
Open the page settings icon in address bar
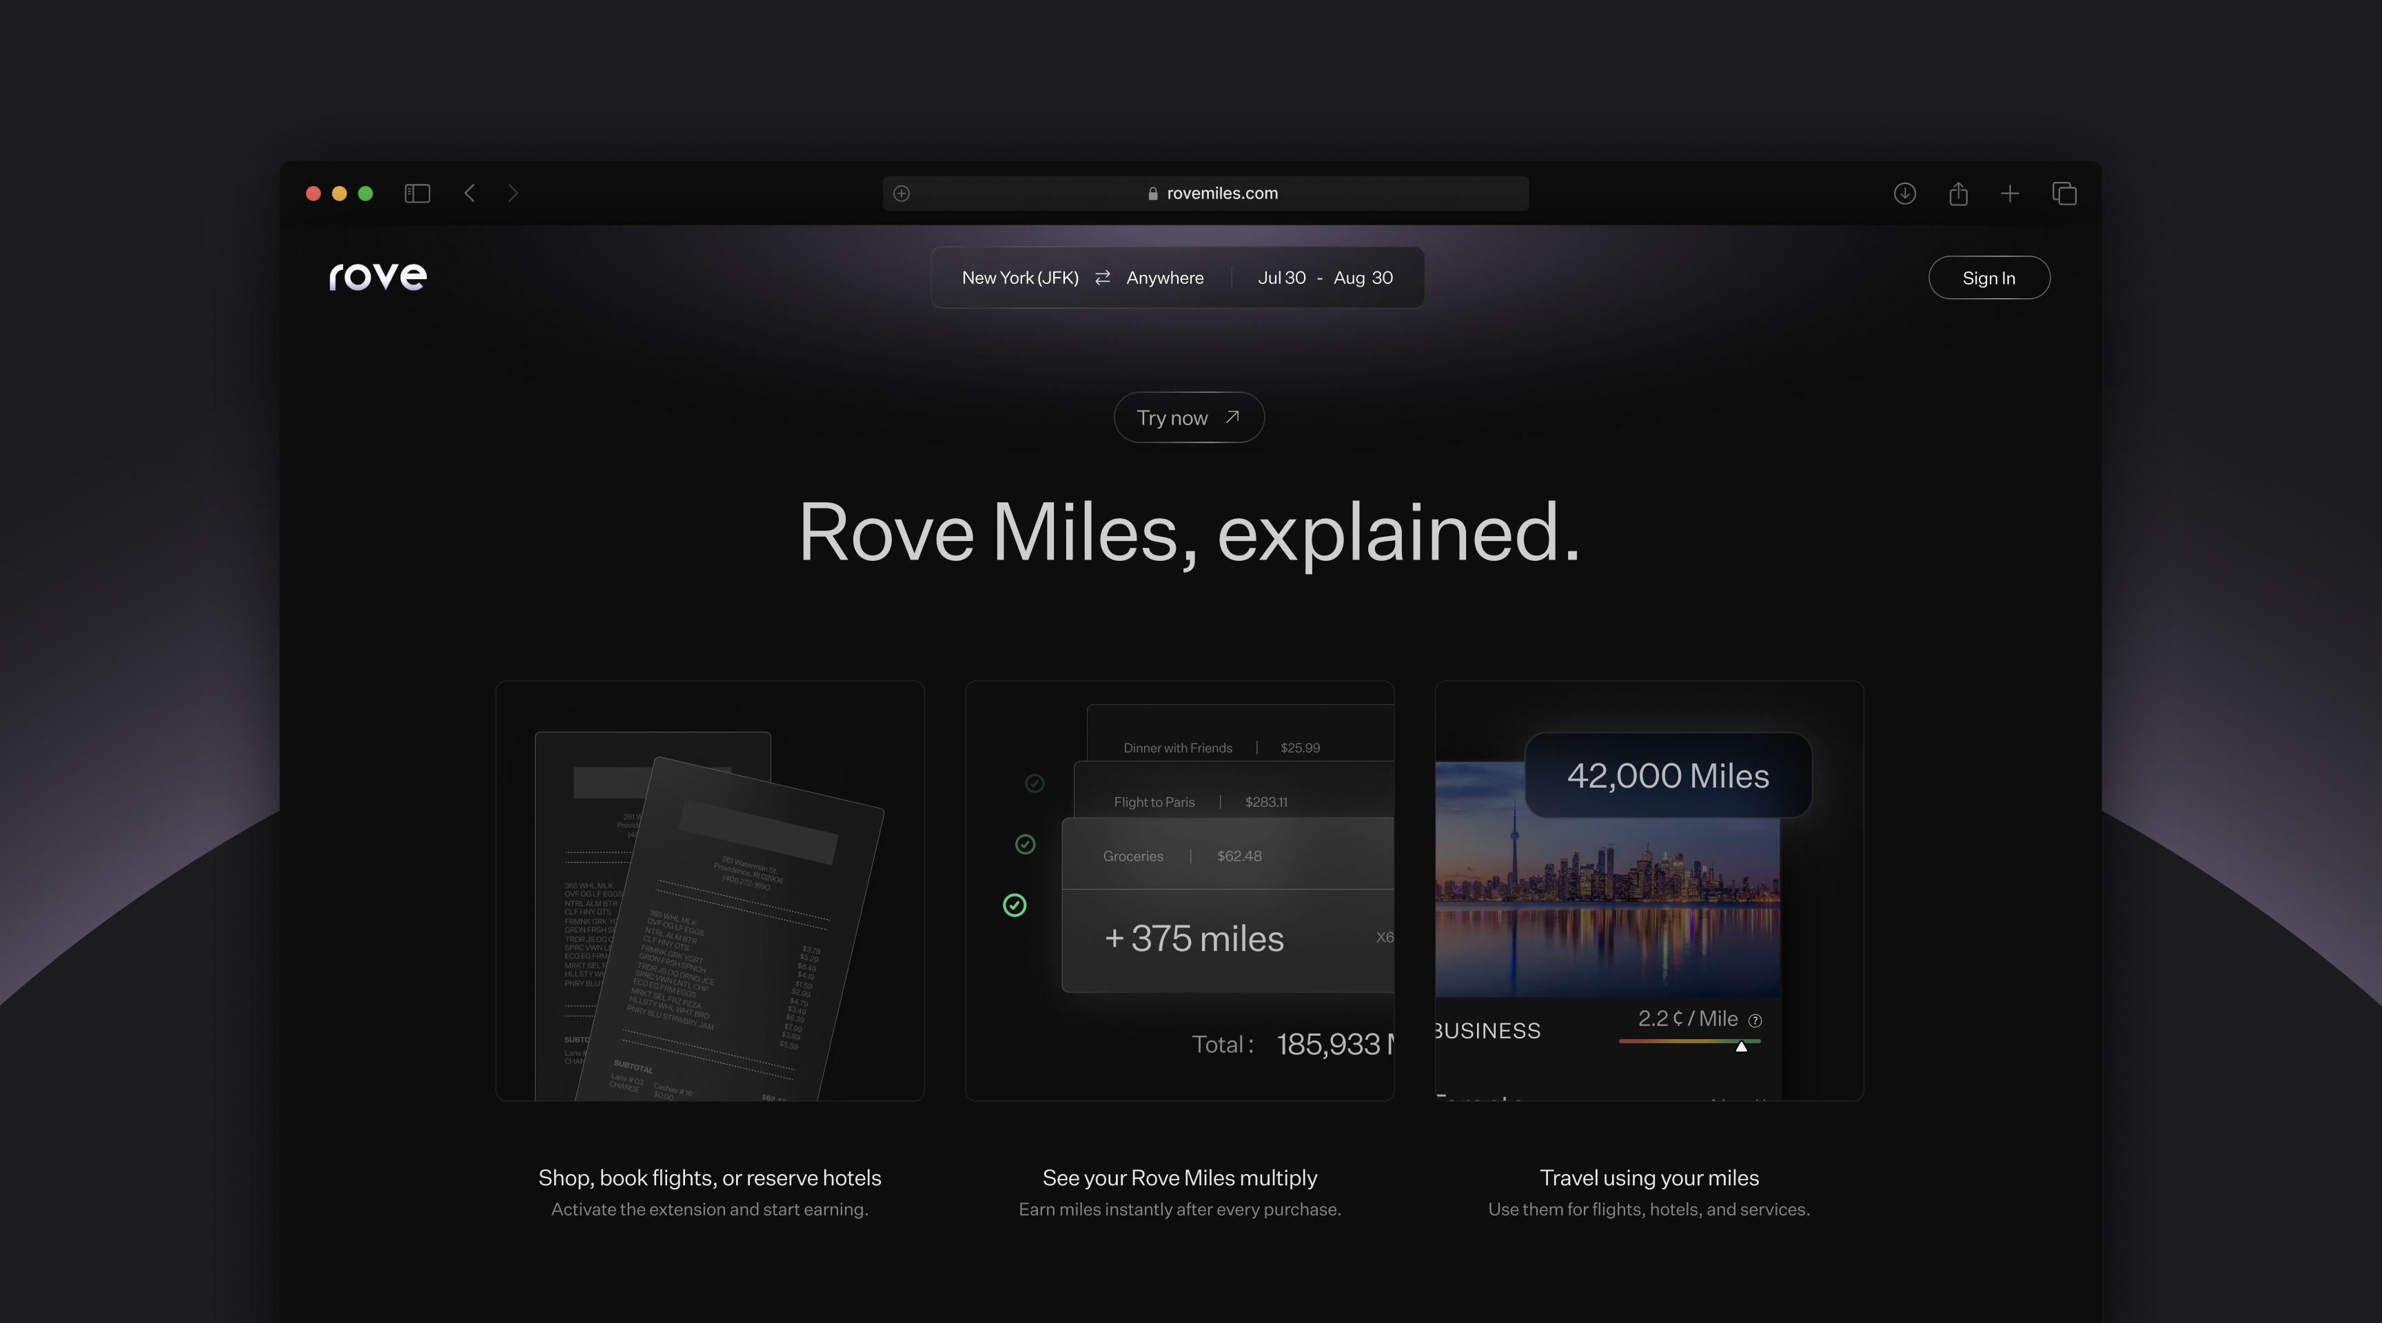pos(902,193)
